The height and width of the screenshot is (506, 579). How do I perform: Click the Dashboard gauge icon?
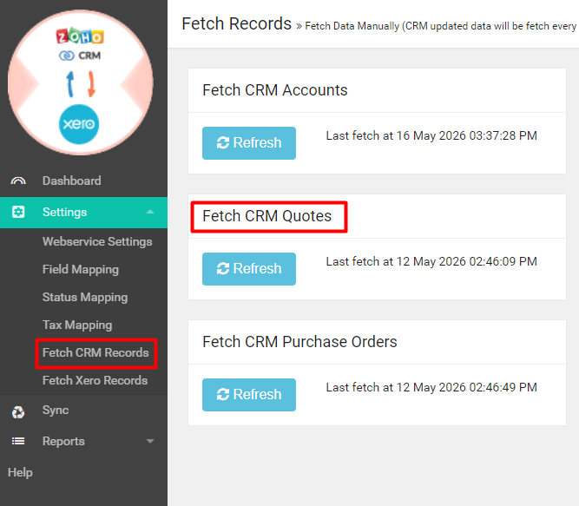18,181
